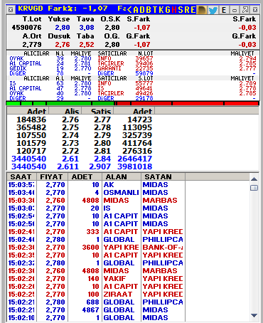263x323 pixels.
Task: Click seller BANK-OF-A in trades list
Action: pos(163,248)
